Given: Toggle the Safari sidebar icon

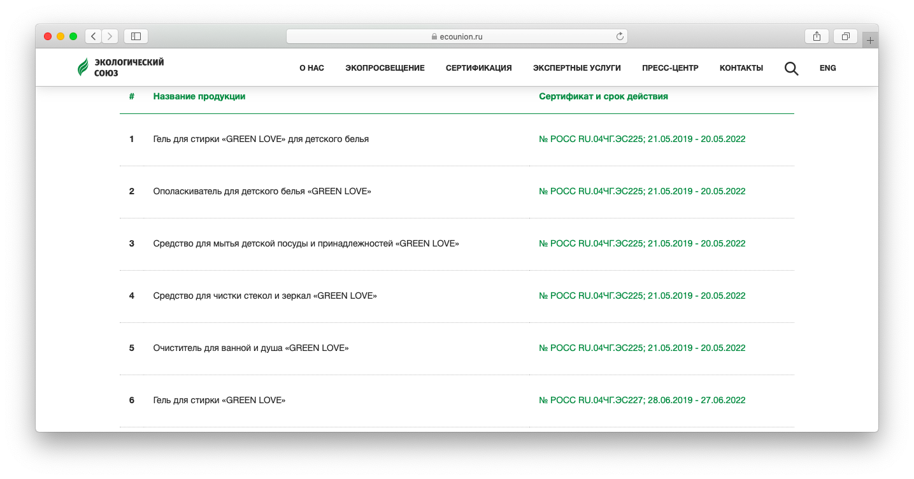Looking at the screenshot, I should pos(136,36).
